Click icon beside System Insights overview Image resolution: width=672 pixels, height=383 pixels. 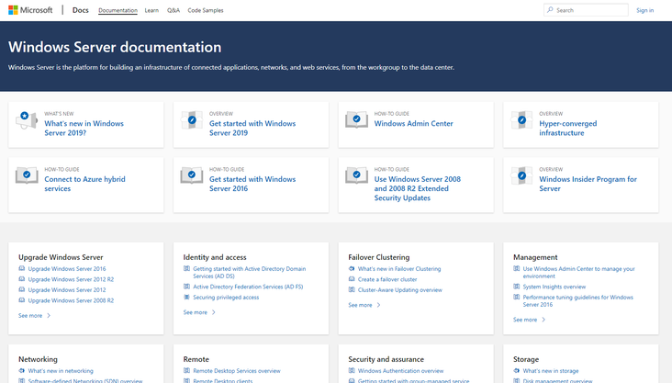point(517,287)
